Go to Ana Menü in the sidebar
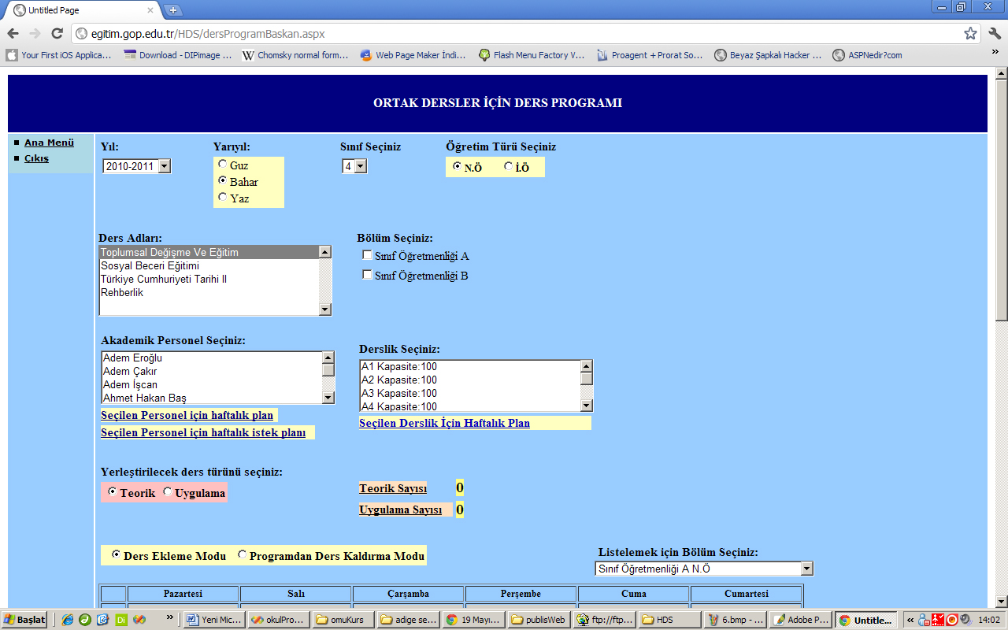Image resolution: width=1008 pixels, height=630 pixels. [x=49, y=143]
